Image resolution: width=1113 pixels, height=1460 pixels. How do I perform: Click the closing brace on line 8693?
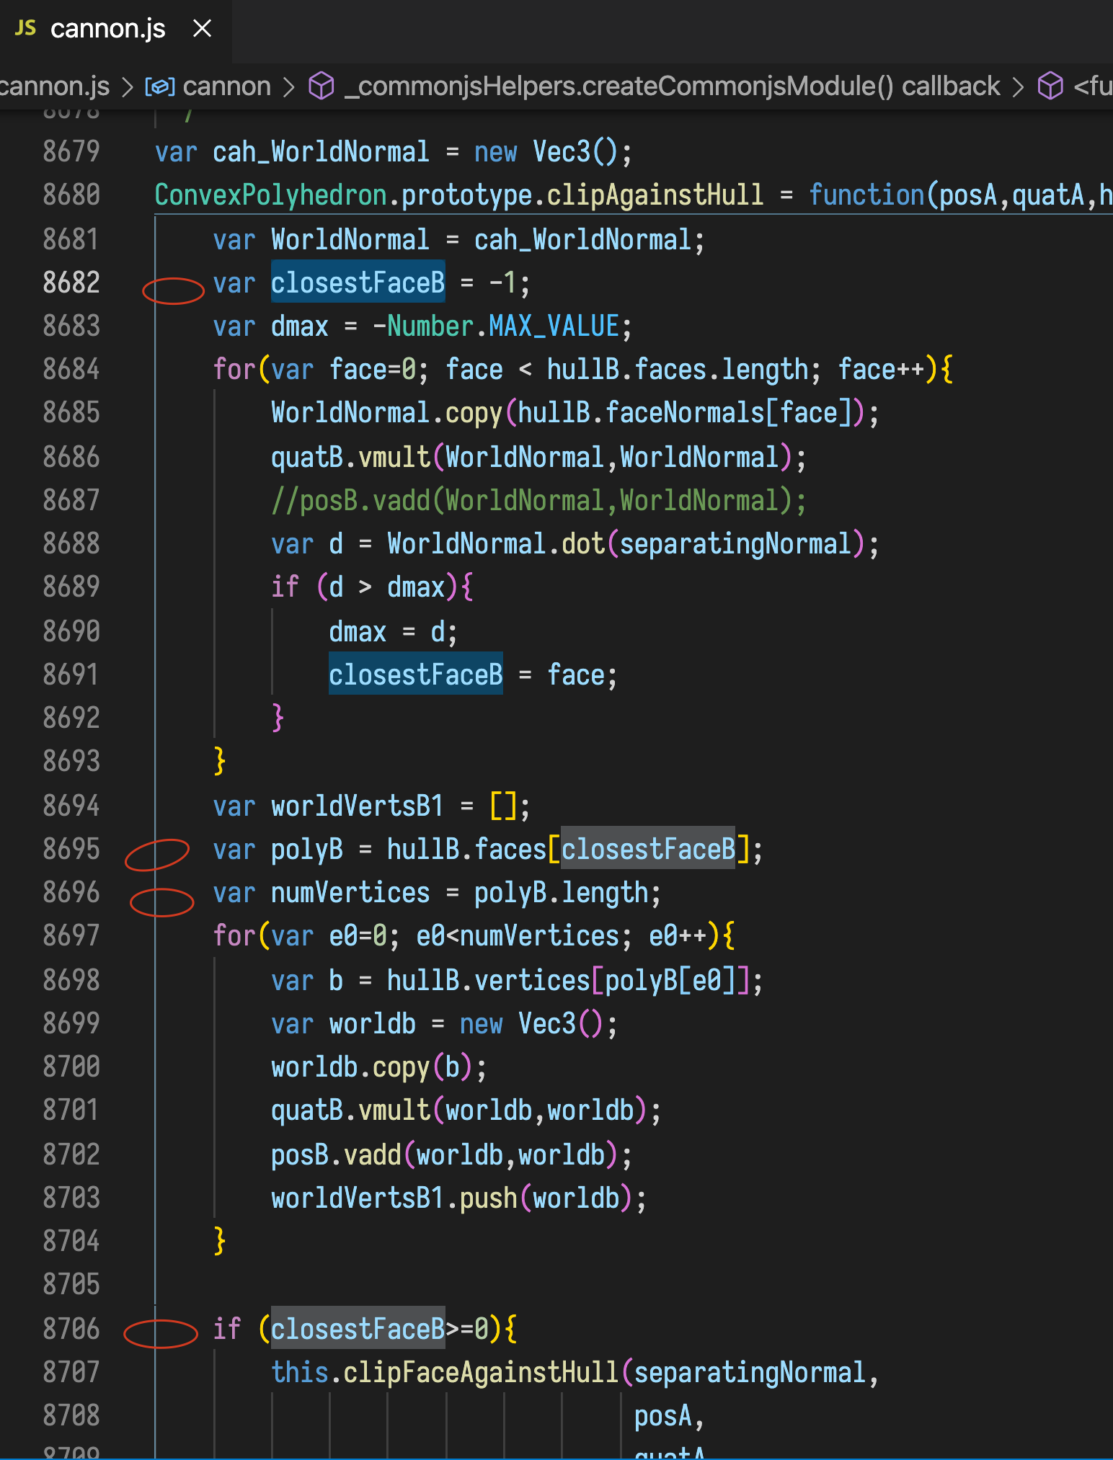220,762
